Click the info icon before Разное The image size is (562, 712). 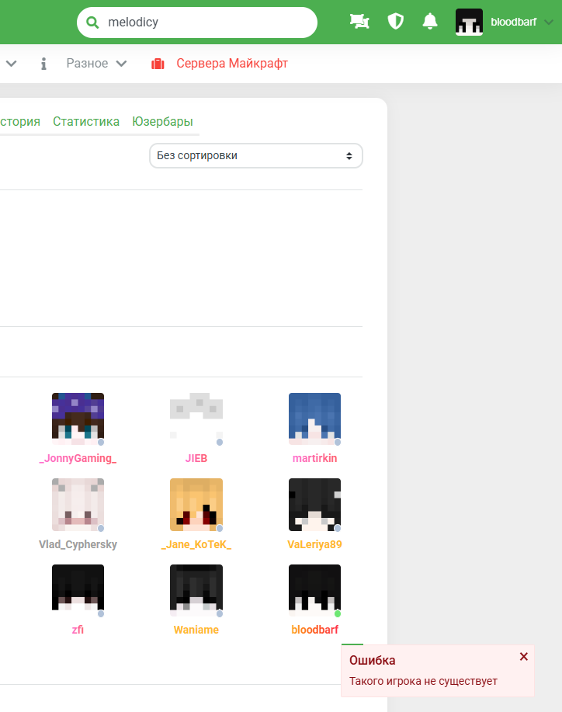pyautogui.click(x=43, y=64)
